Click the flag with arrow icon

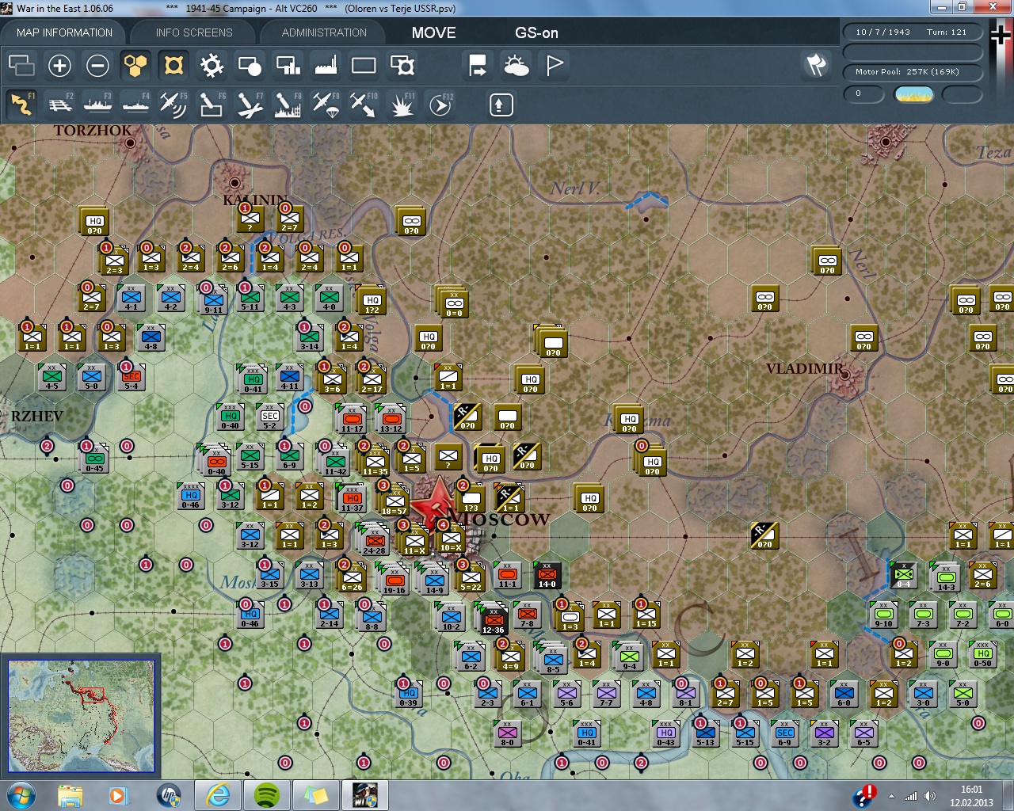tap(478, 65)
